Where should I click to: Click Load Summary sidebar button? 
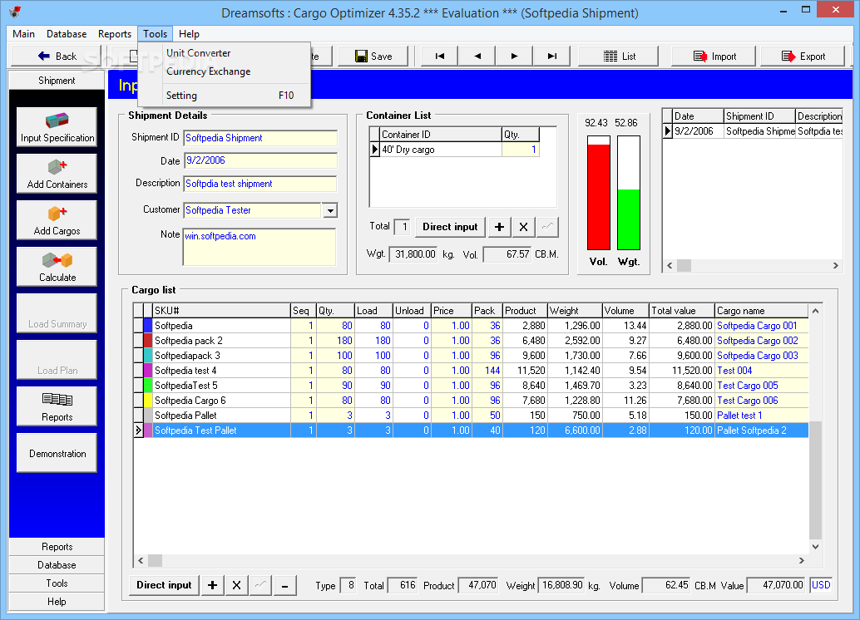(x=57, y=313)
